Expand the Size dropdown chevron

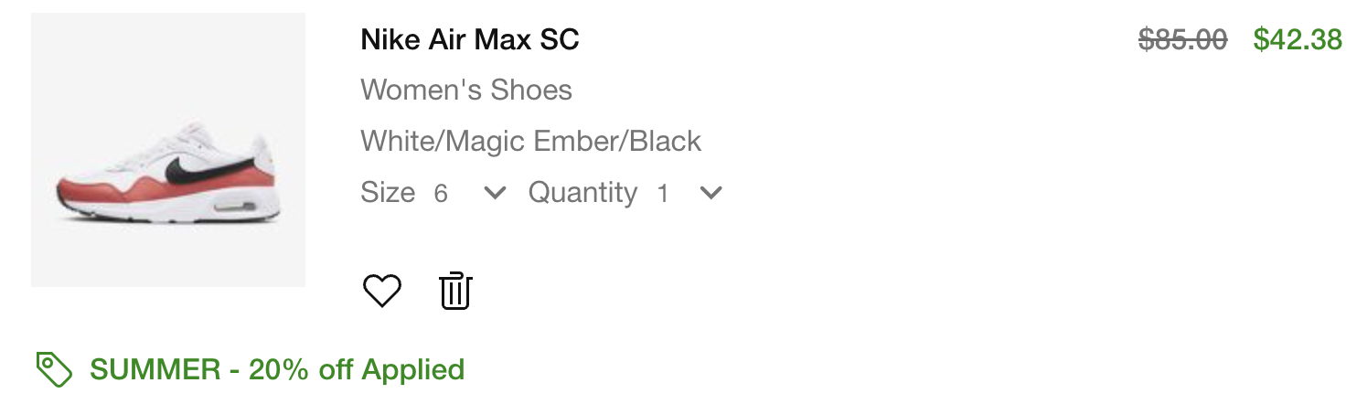pos(495,193)
